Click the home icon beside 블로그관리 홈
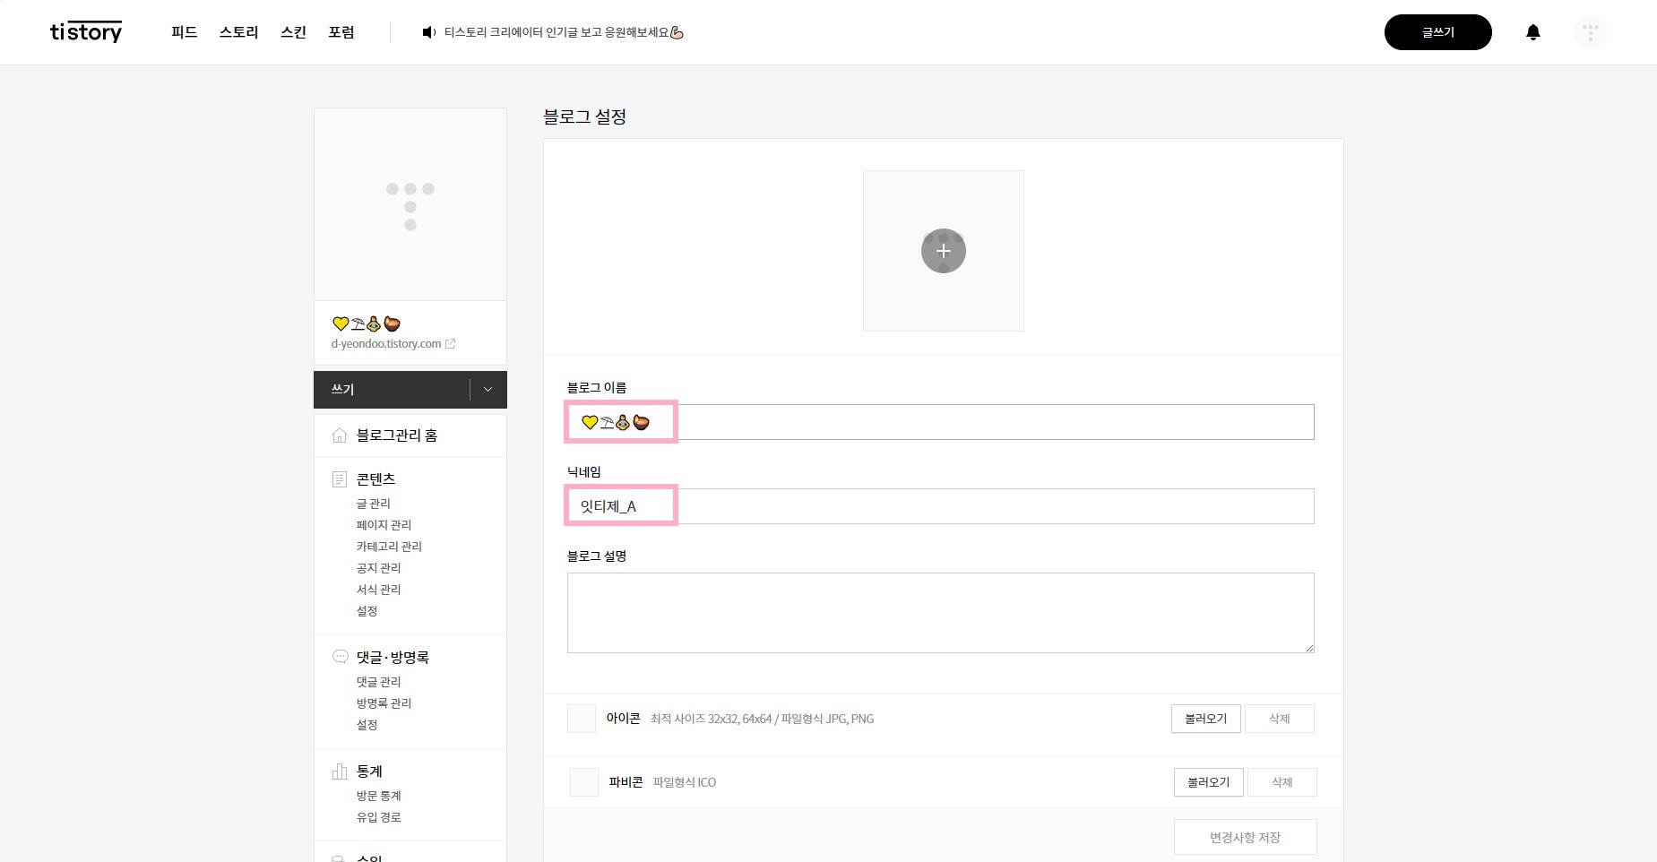This screenshot has width=1657, height=862. pyautogui.click(x=340, y=435)
